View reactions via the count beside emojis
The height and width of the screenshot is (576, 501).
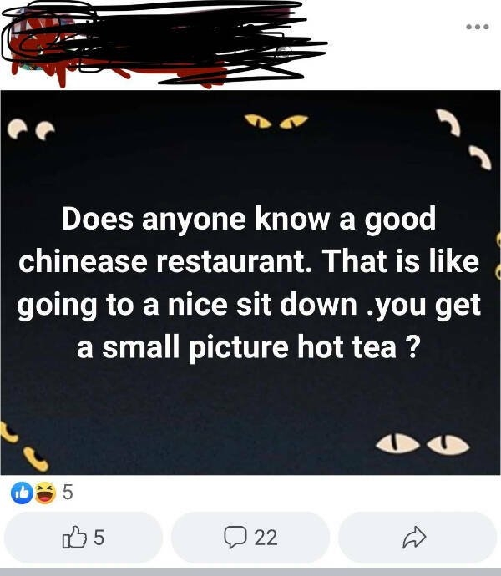pyautogui.click(x=68, y=492)
